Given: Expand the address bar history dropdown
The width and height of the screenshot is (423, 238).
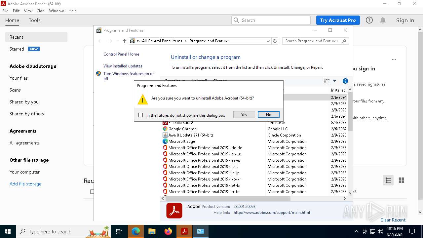Looking at the screenshot, I should 268,41.
